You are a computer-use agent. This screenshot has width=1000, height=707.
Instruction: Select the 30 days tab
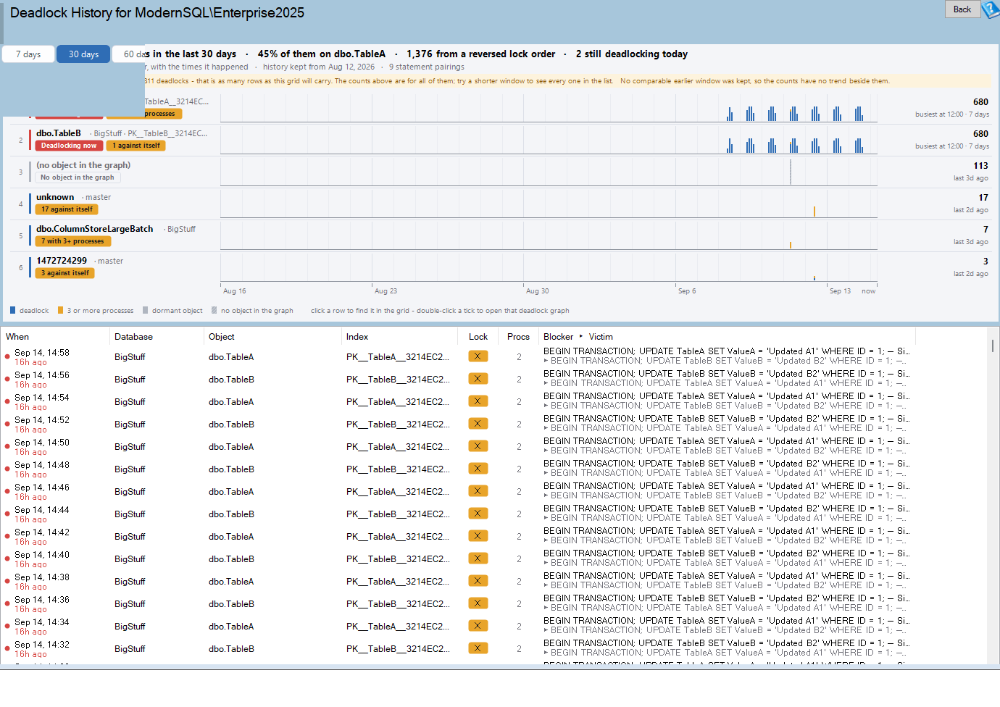pos(83,54)
